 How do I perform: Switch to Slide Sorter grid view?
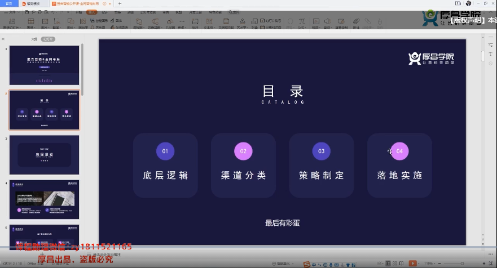[395, 263]
